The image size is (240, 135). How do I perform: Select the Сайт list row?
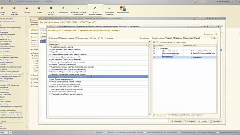98,79
